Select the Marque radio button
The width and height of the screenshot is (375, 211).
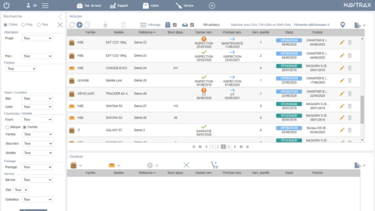(x=7, y=127)
